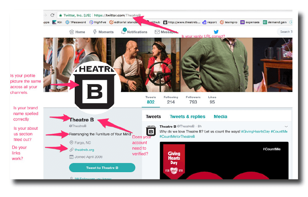This screenshot has width=308, height=197.
Task: Open the expenses bookmark
Action: coord(250,22)
